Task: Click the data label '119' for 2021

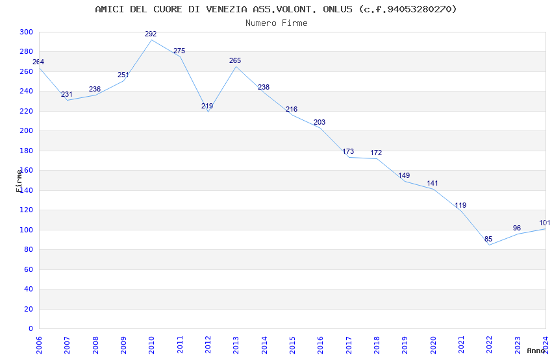Action: [x=460, y=205]
